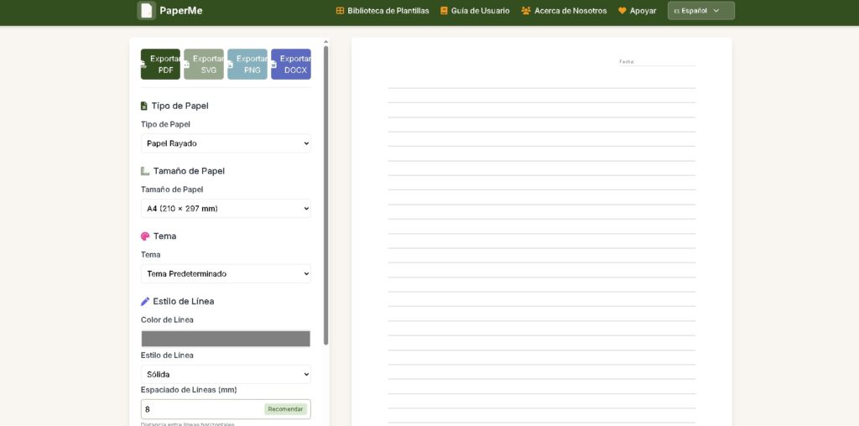Open the gray Color de Línea swatch
859x426 pixels.
(x=226, y=339)
